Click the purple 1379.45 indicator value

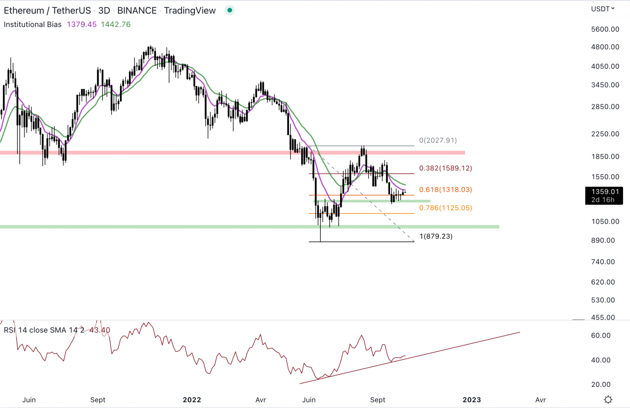(82, 25)
